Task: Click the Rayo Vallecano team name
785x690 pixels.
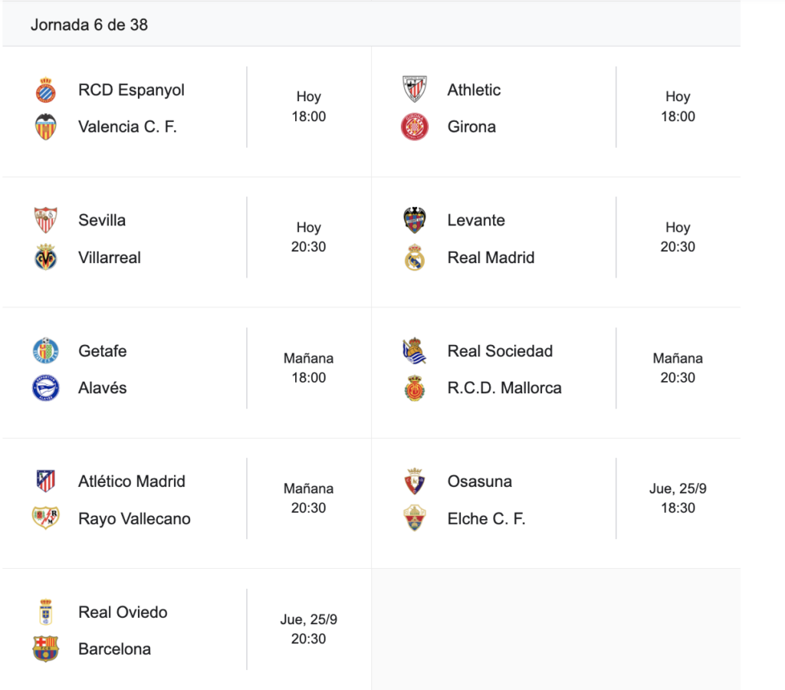Action: pyautogui.click(x=134, y=519)
